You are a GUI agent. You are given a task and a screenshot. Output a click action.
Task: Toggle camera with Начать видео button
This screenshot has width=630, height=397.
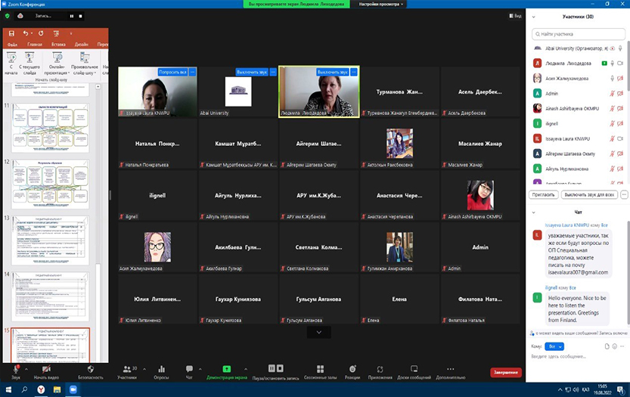click(x=46, y=370)
